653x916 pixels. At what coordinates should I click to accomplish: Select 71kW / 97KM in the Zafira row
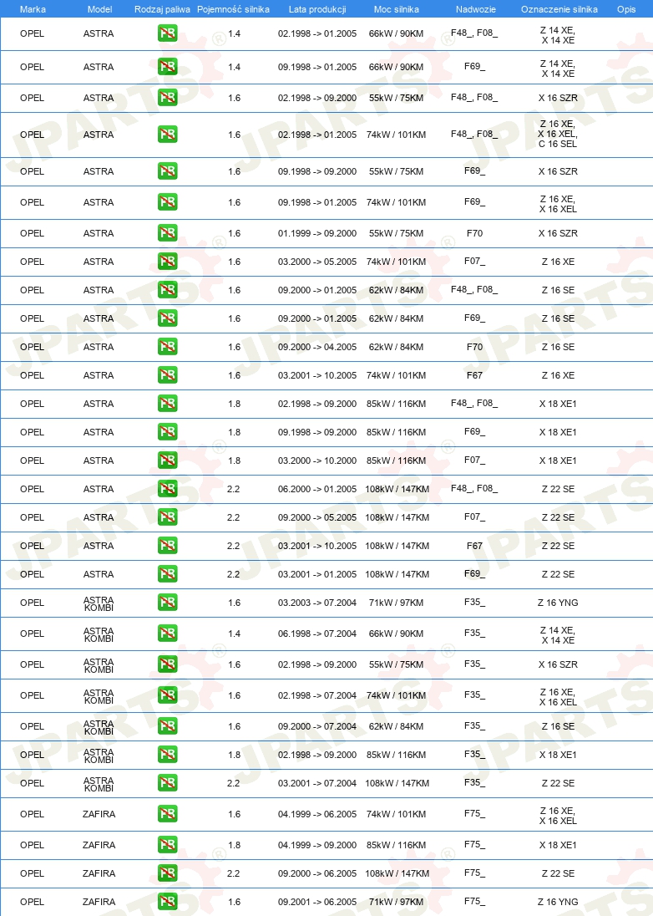tap(397, 902)
